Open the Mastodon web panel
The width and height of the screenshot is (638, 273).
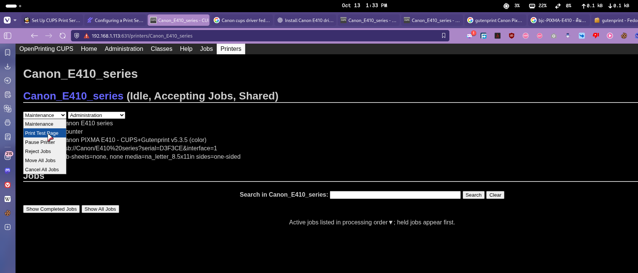tap(8, 170)
